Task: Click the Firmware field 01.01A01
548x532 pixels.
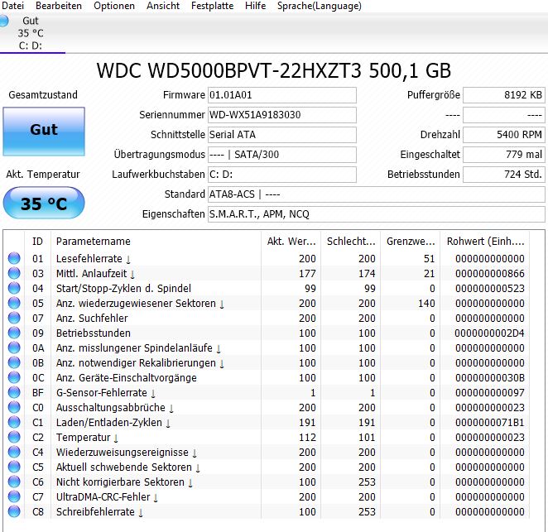Action: [x=282, y=95]
